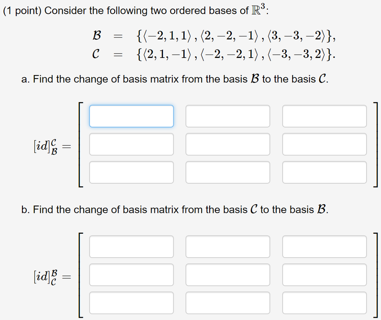Click the middle-right entry field of matrix b

point(324,275)
